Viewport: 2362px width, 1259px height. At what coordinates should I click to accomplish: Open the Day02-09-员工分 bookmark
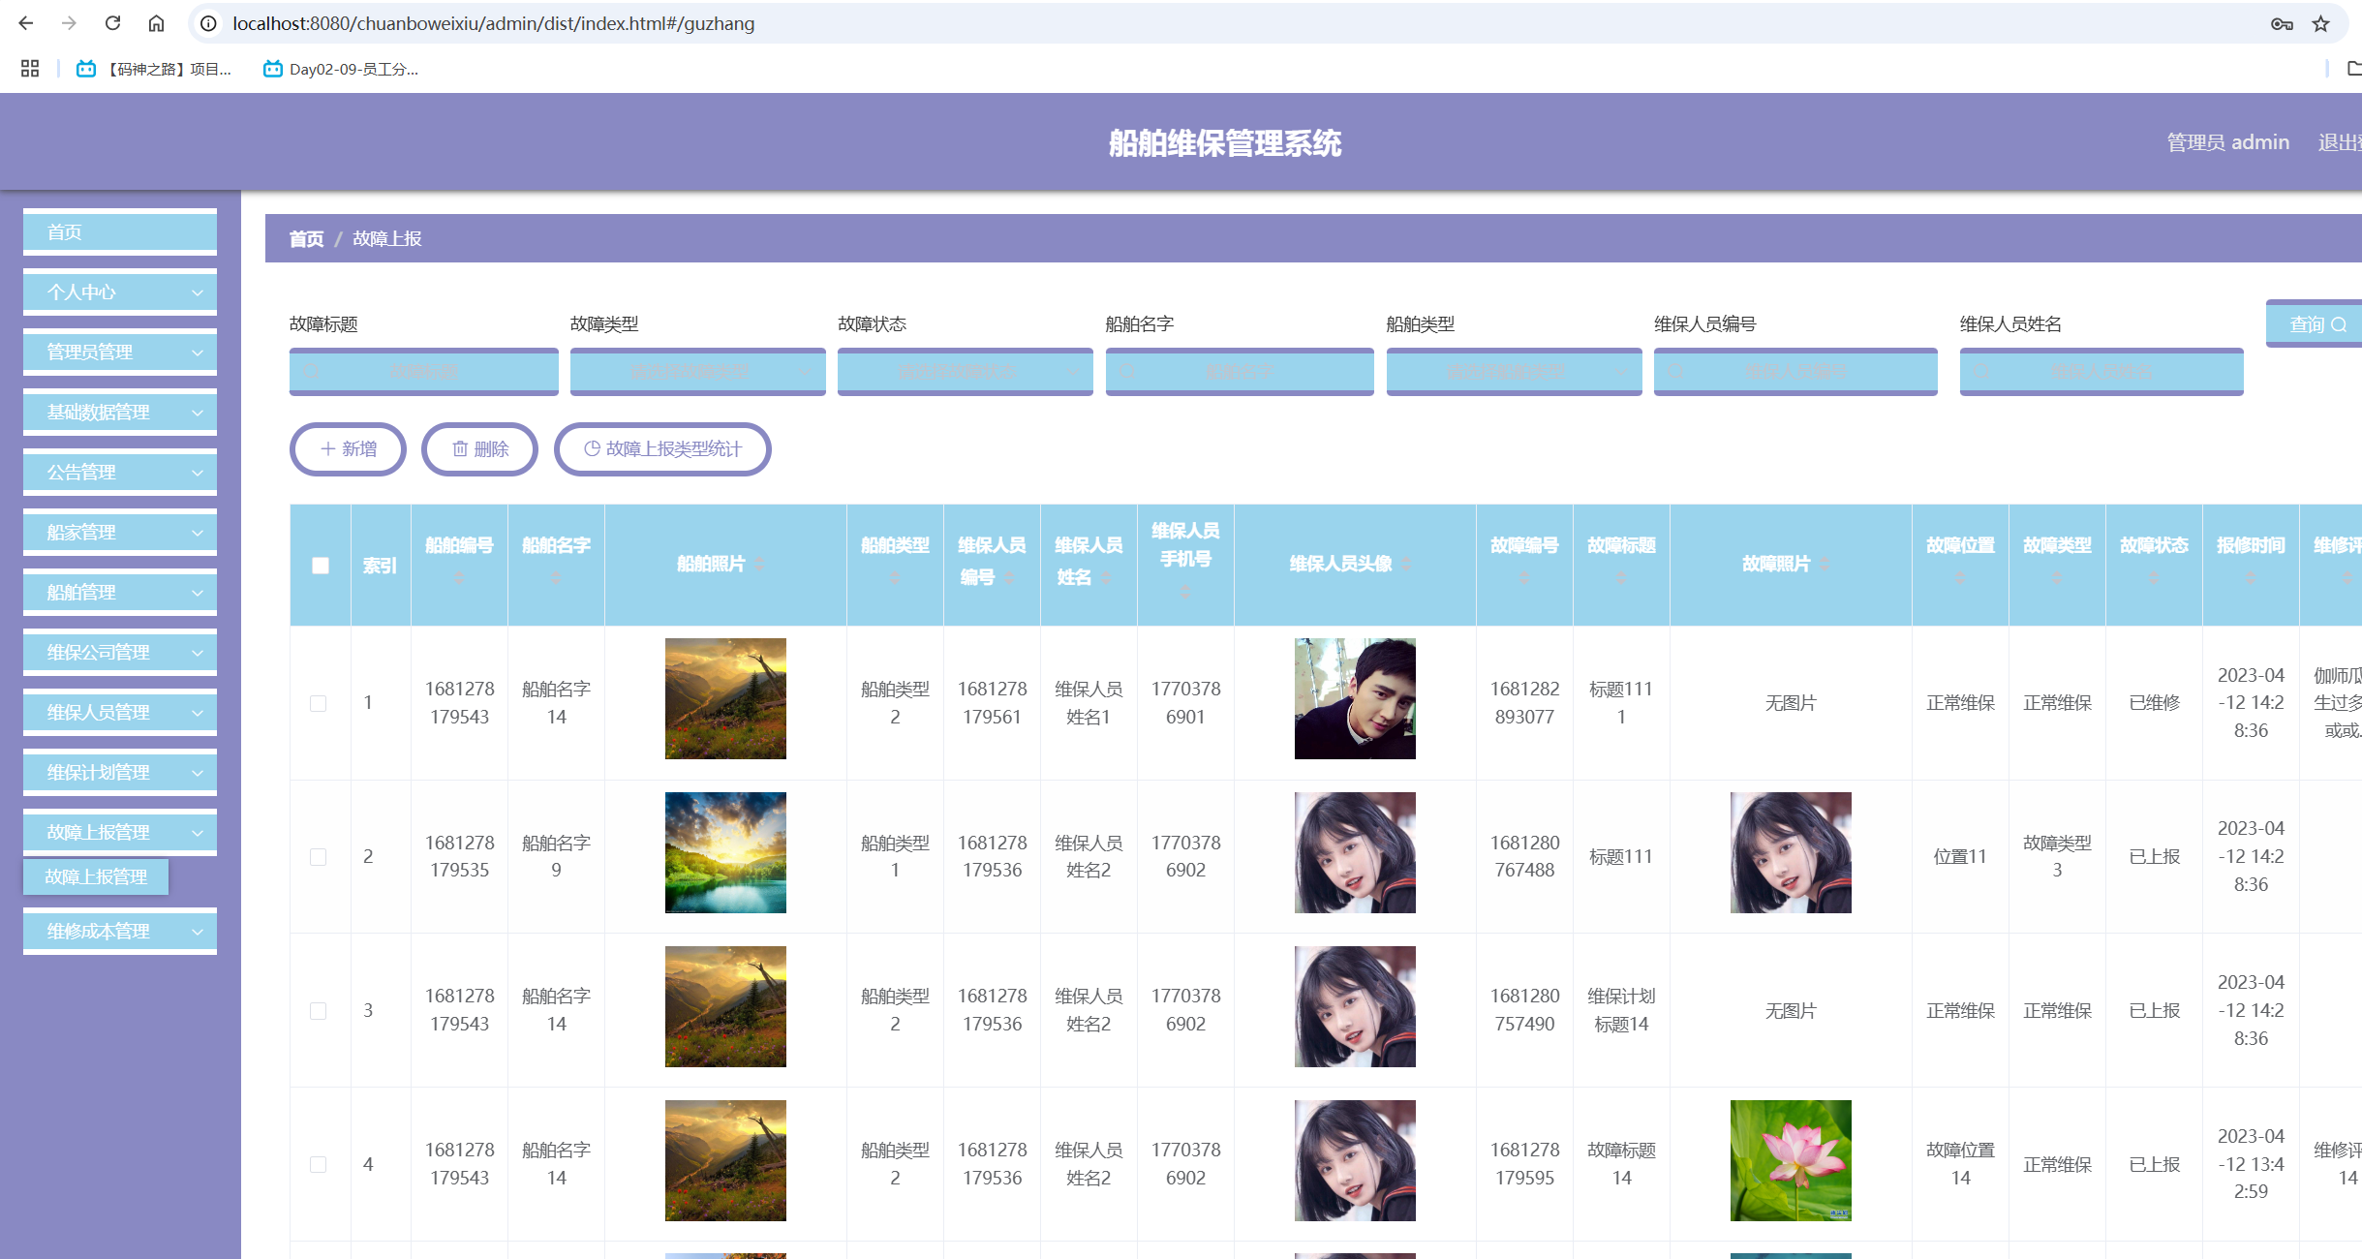coord(341,69)
